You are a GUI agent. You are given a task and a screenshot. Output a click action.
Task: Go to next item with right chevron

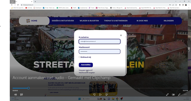click(x=189, y=51)
